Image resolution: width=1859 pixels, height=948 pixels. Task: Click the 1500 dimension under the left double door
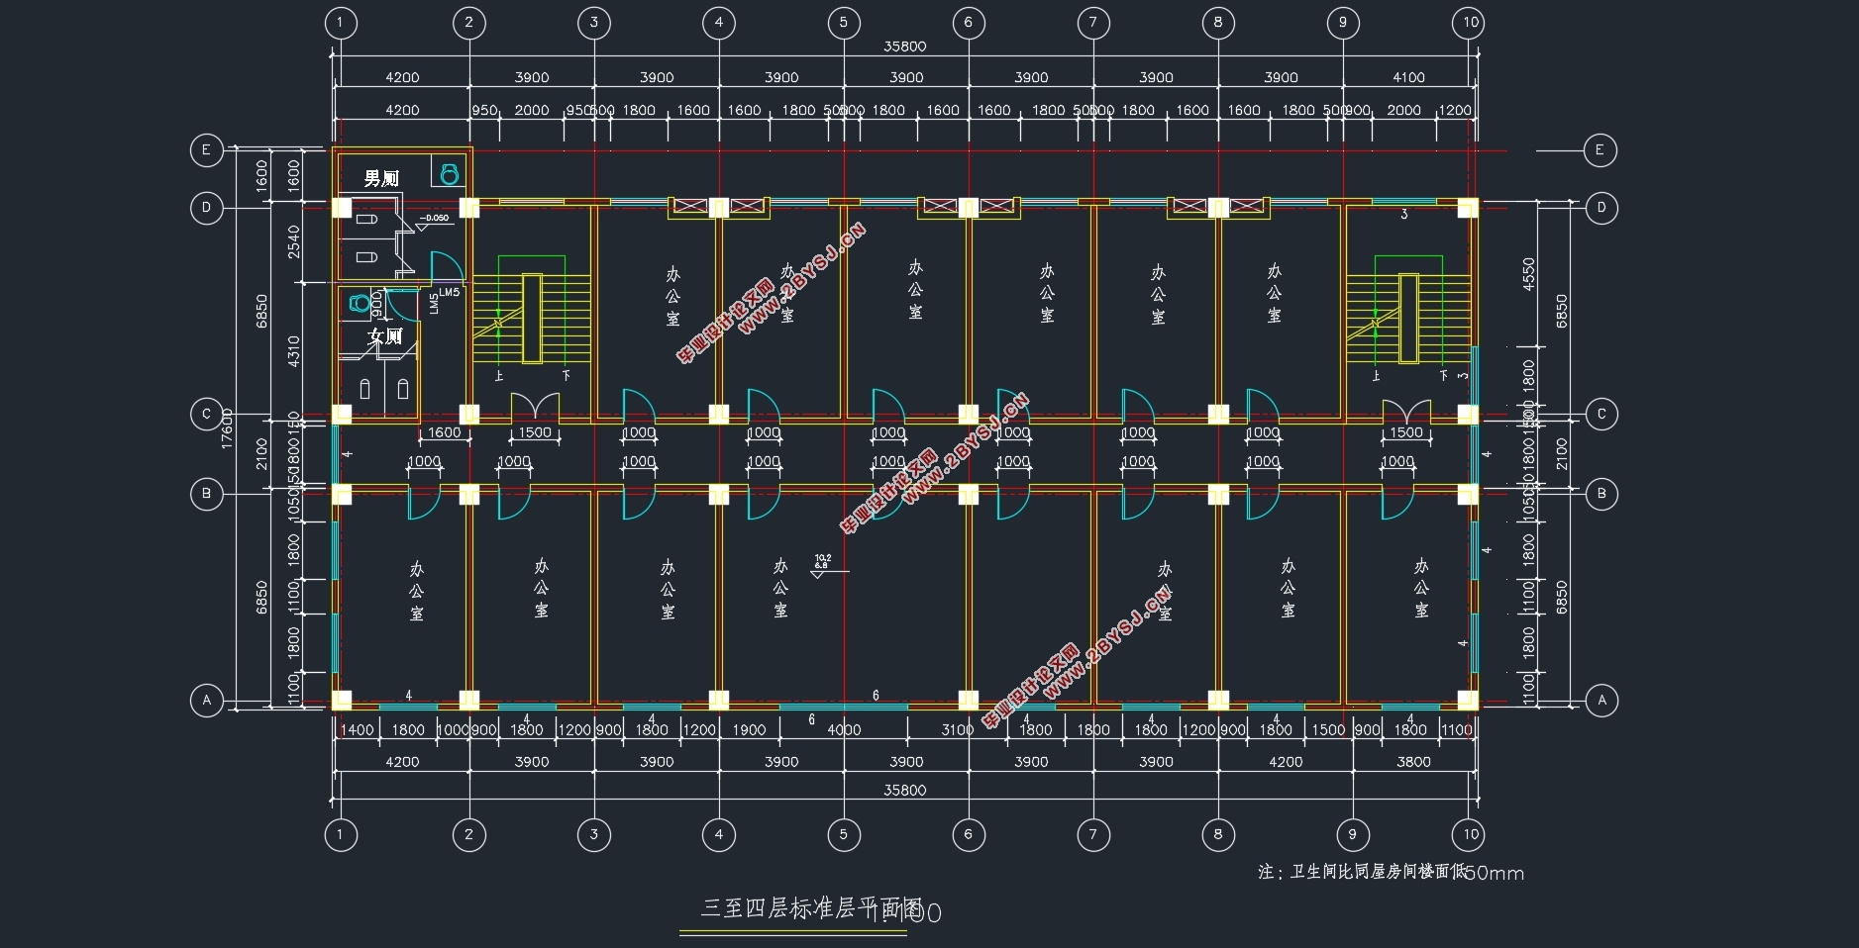click(535, 432)
